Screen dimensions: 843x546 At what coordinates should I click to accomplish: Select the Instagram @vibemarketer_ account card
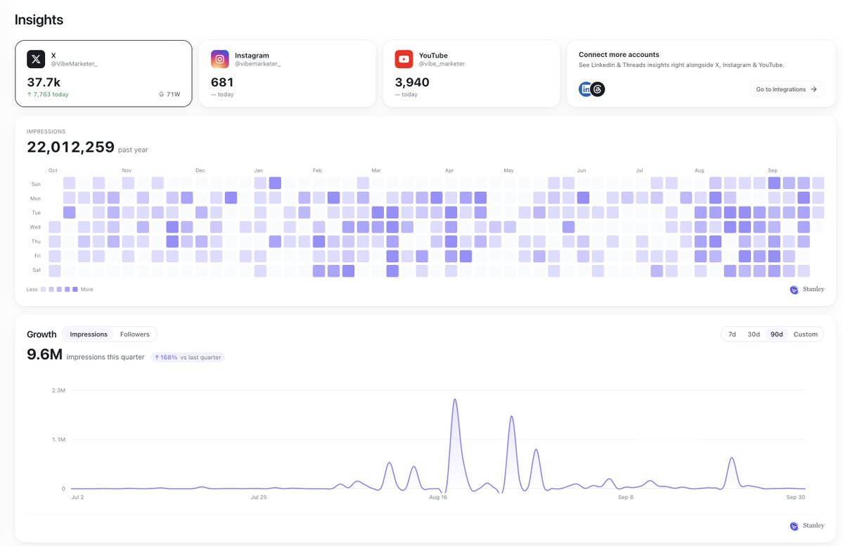(x=287, y=74)
